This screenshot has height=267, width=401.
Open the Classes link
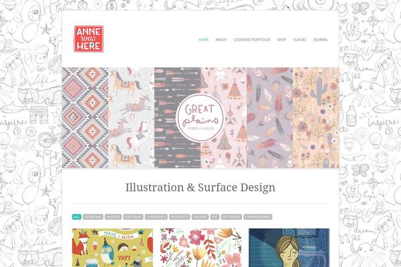pos(299,39)
